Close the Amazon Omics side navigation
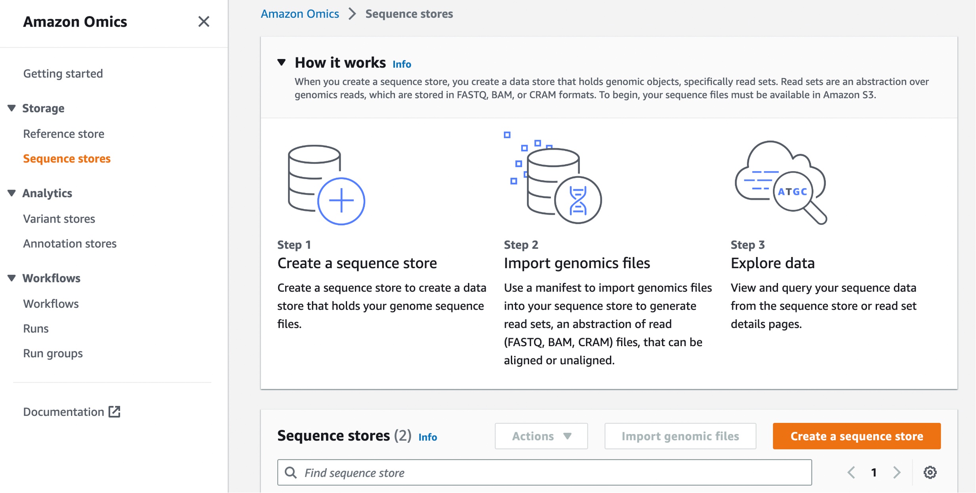This screenshot has height=493, width=976. pyautogui.click(x=204, y=21)
